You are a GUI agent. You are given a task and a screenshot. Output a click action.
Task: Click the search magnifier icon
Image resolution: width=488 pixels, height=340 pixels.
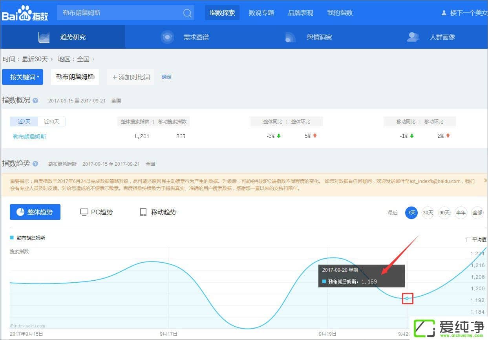(x=187, y=13)
